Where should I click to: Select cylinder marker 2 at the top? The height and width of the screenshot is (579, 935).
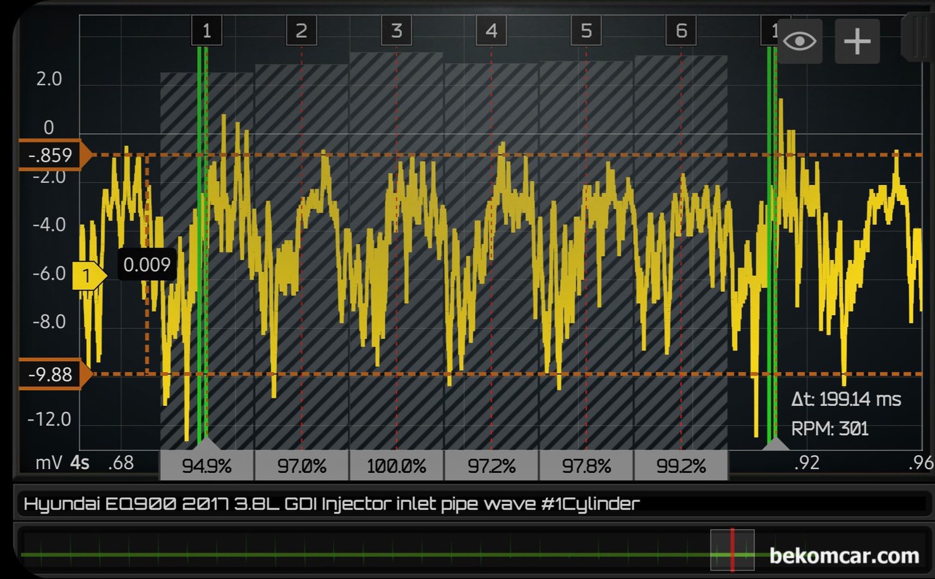(x=301, y=30)
